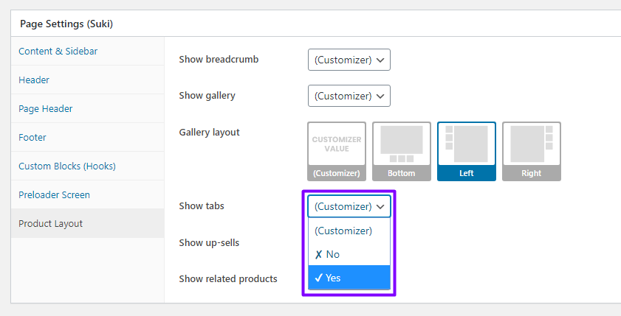Choose the No option with cross mark
The height and width of the screenshot is (316, 621).
[349, 254]
